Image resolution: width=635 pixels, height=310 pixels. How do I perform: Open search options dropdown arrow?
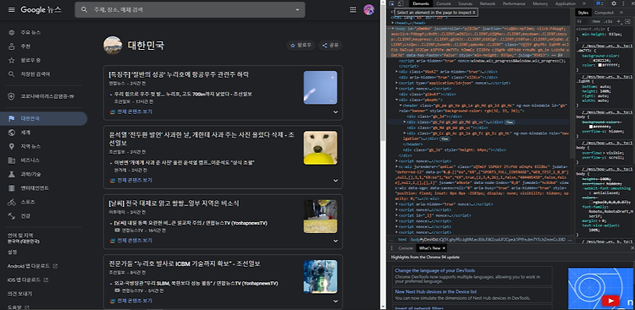coord(298,9)
